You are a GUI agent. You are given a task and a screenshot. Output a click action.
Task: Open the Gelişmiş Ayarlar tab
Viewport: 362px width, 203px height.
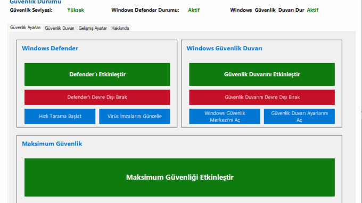pos(93,28)
